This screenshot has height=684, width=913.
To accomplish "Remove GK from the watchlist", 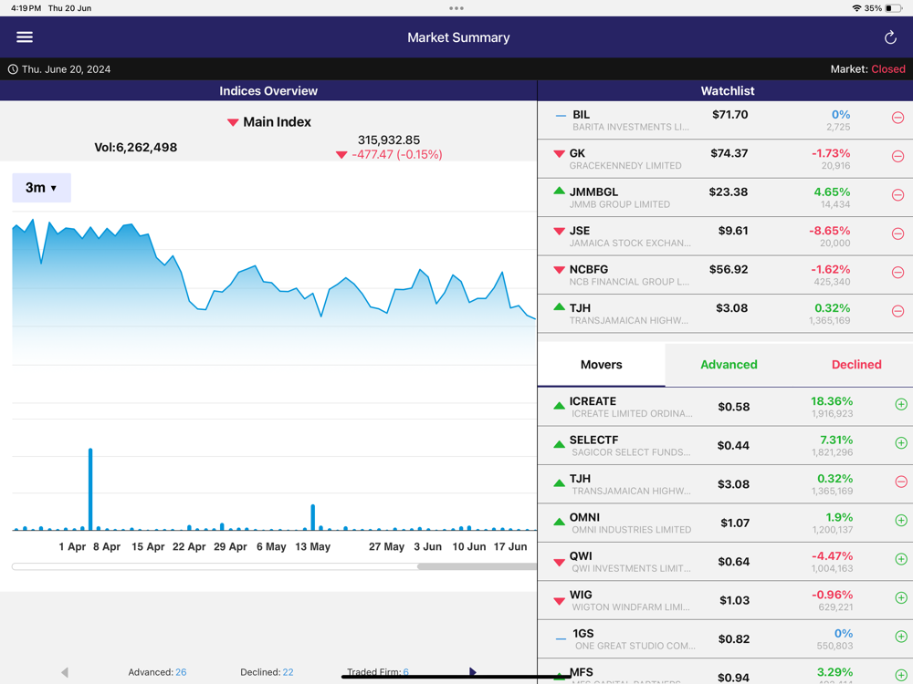I will click(897, 157).
